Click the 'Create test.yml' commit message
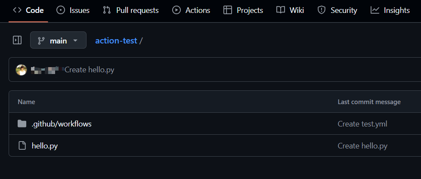 coord(362,124)
